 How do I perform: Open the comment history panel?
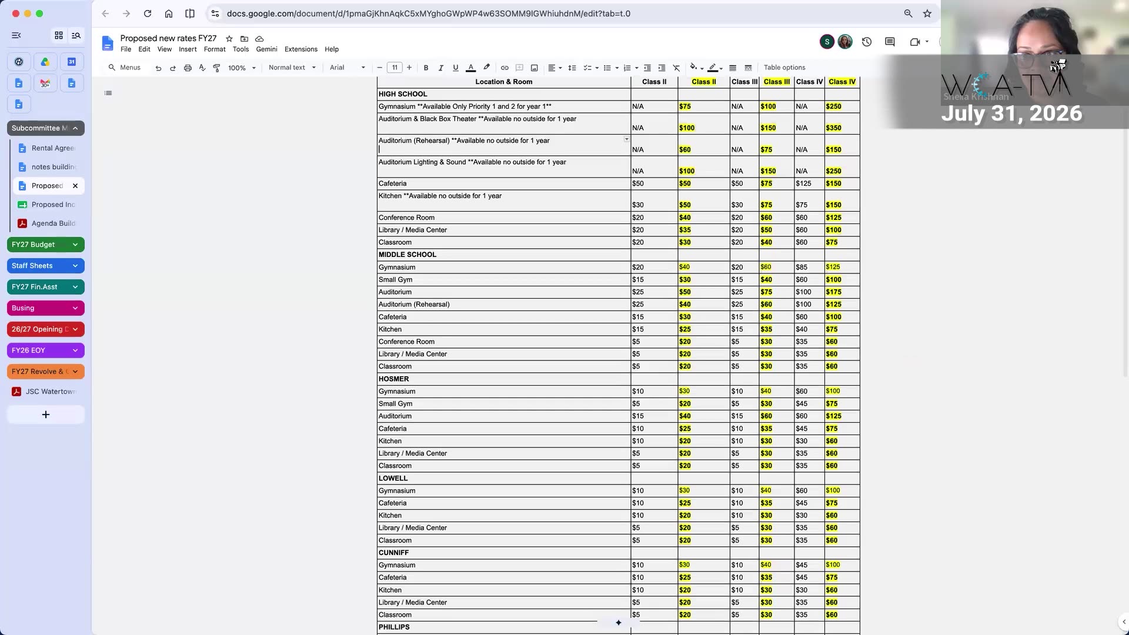point(890,42)
